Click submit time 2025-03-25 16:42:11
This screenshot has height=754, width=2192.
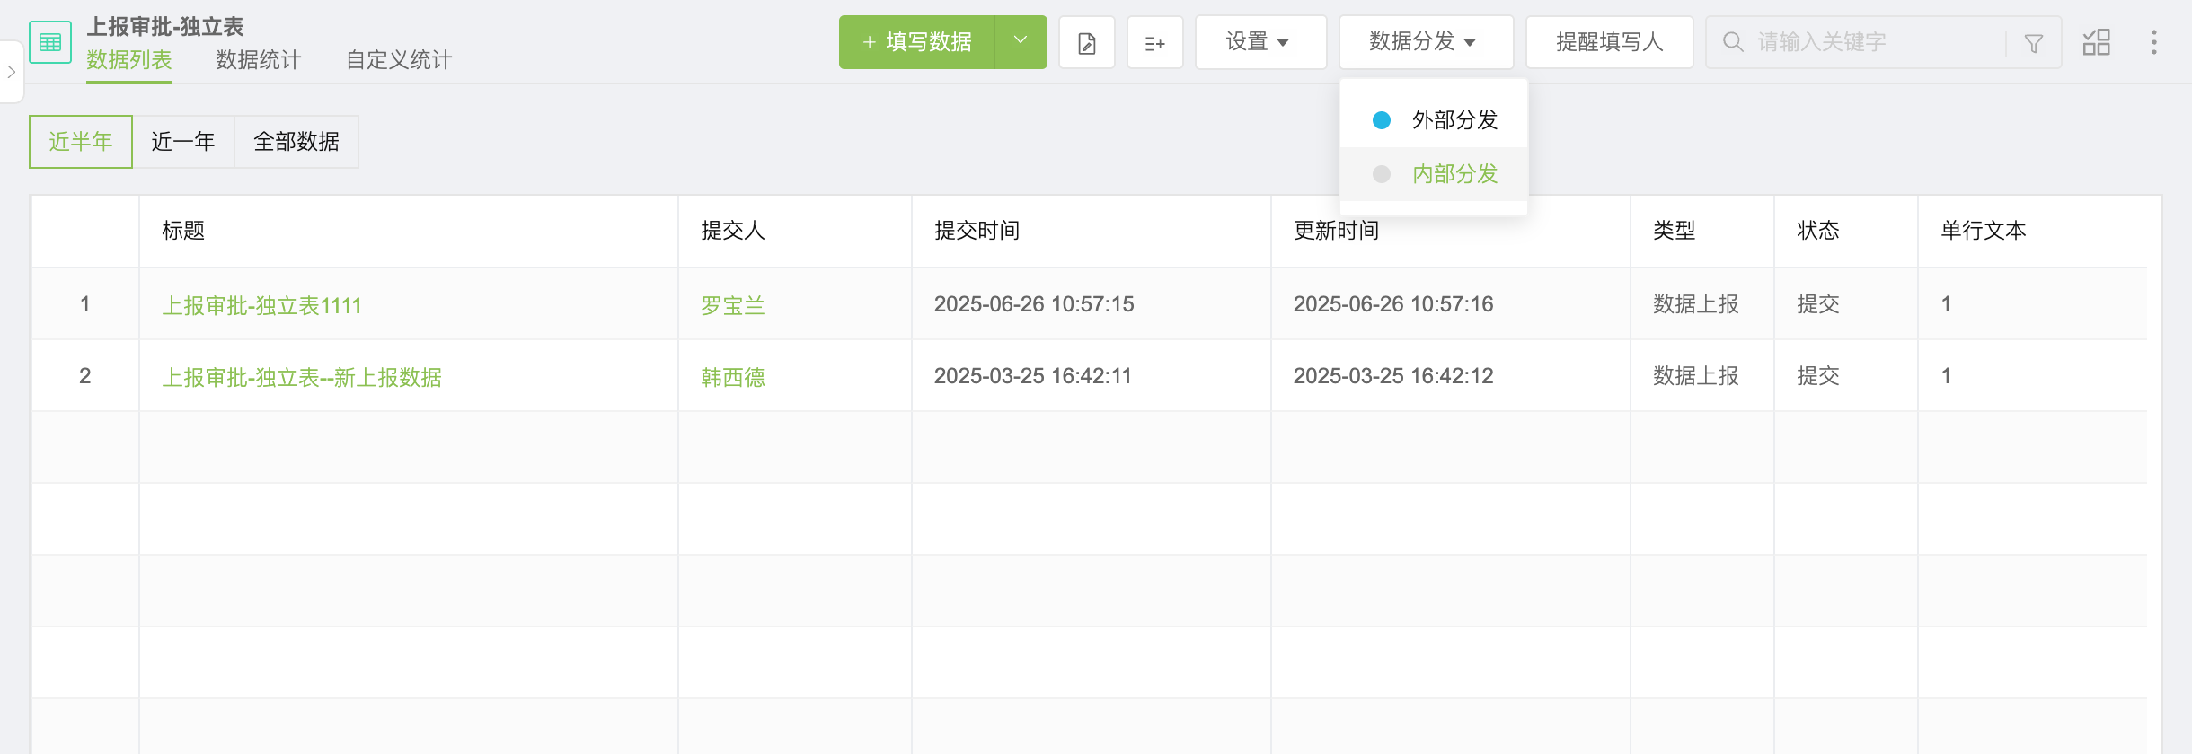coord(1033,376)
